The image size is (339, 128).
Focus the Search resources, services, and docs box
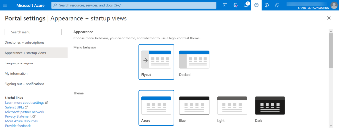coord(134,5)
